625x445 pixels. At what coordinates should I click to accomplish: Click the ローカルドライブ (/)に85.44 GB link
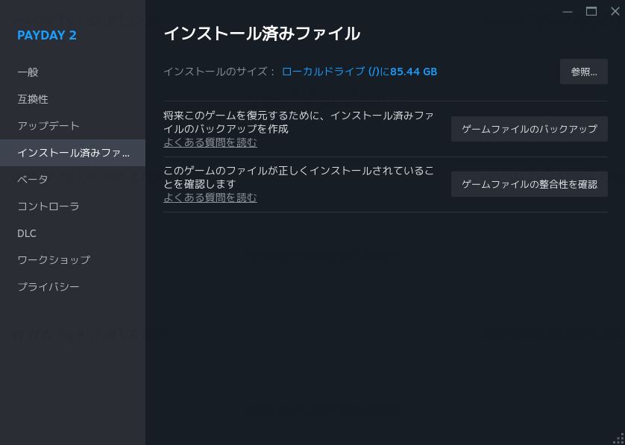tap(359, 72)
